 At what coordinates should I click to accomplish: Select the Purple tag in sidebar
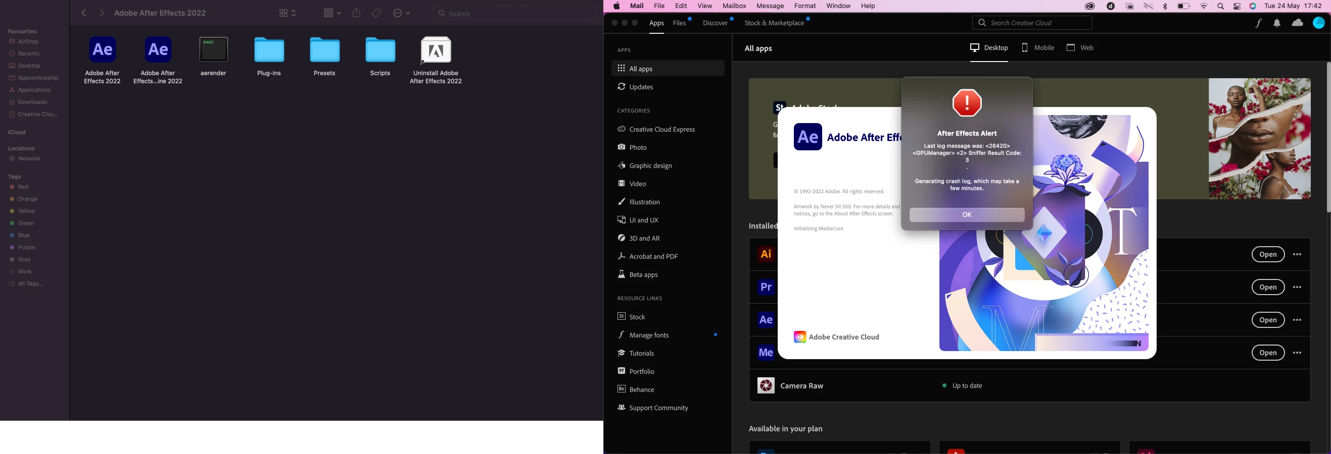click(23, 248)
